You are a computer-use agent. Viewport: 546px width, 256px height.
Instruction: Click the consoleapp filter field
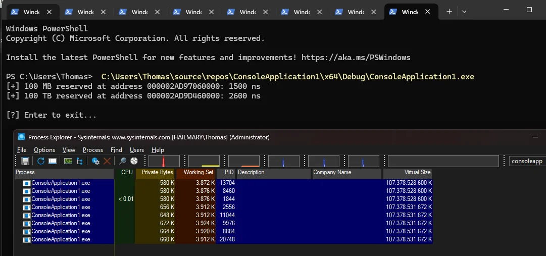527,161
